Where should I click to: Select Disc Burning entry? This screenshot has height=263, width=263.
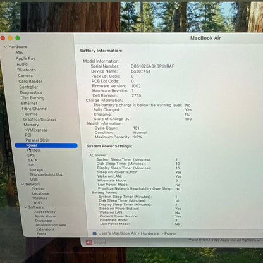pos(32,98)
